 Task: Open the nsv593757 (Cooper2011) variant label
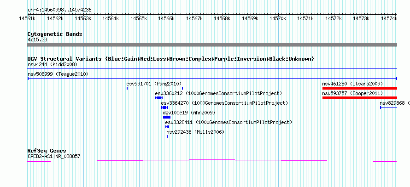pyautogui.click(x=352, y=94)
